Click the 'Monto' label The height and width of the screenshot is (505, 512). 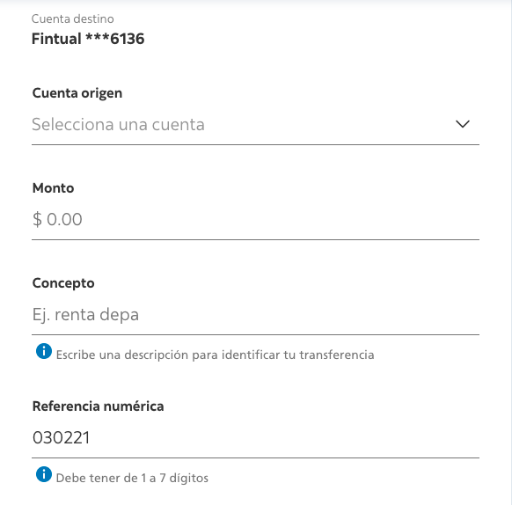tap(53, 188)
